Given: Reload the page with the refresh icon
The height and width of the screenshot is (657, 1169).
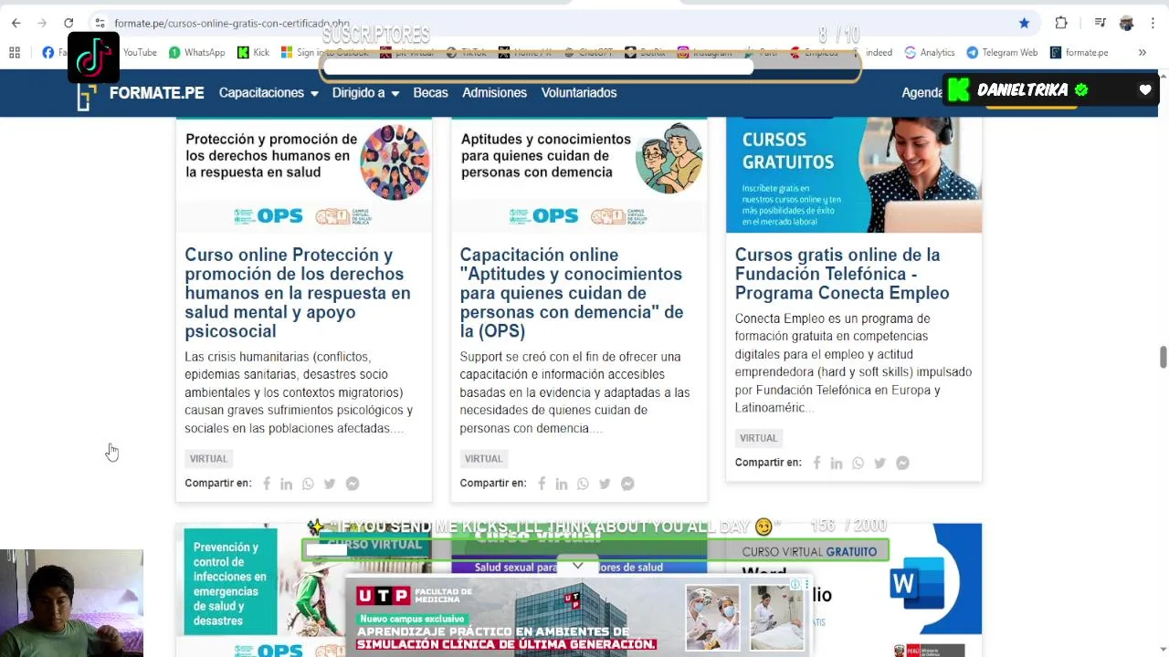Looking at the screenshot, I should tap(68, 23).
